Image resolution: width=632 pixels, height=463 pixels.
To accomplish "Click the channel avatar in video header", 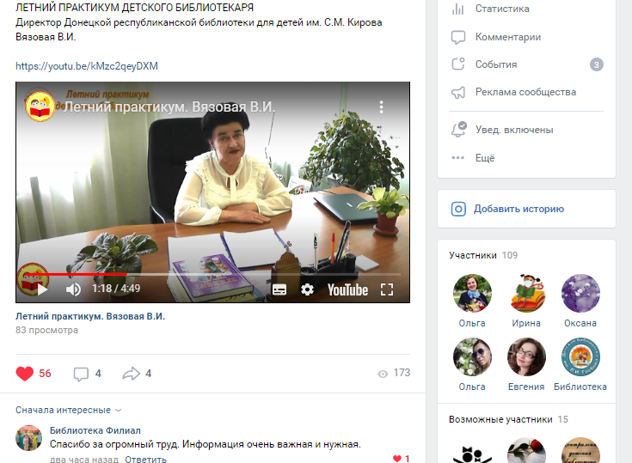I will 40,107.
